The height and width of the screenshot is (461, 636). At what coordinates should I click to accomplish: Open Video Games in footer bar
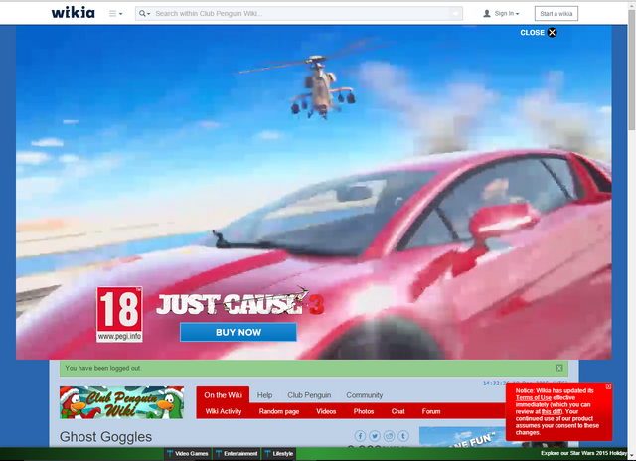tap(188, 454)
